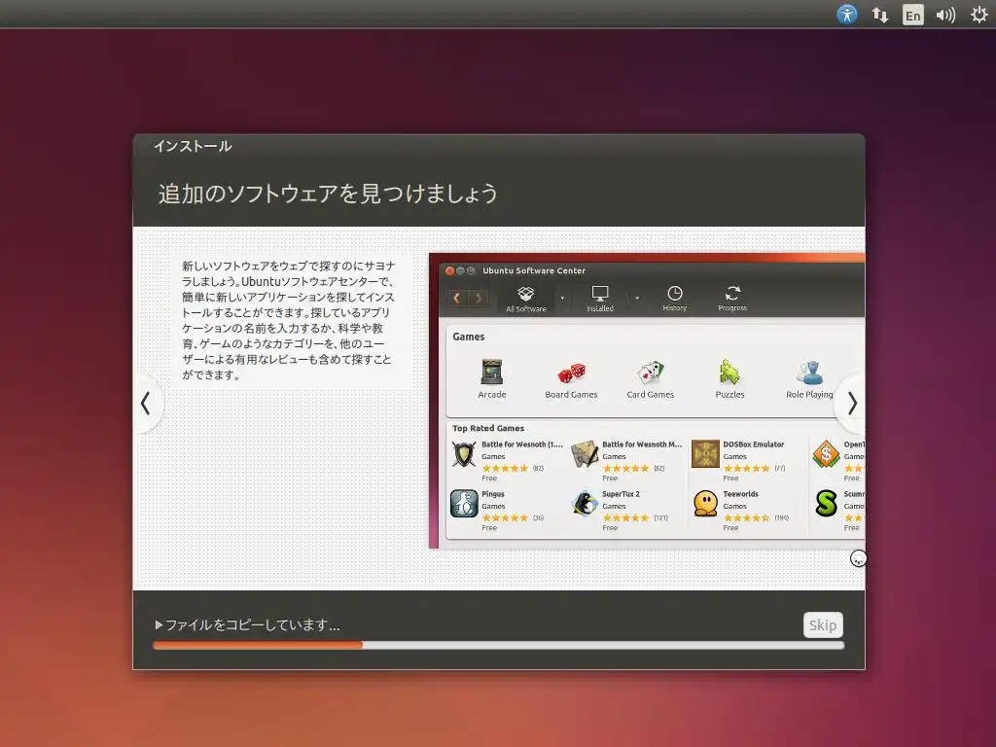
Task: Go to the previous slide arrow
Action: (x=146, y=404)
